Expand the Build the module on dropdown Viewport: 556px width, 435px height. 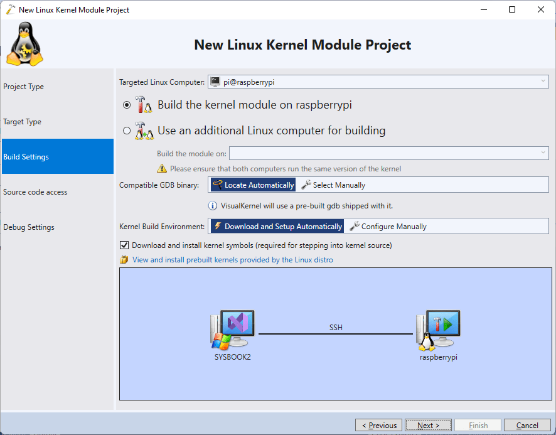542,153
